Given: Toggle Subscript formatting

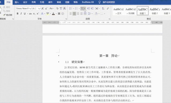Looking at the screenshot, I should pyautogui.click(x=34, y=14).
